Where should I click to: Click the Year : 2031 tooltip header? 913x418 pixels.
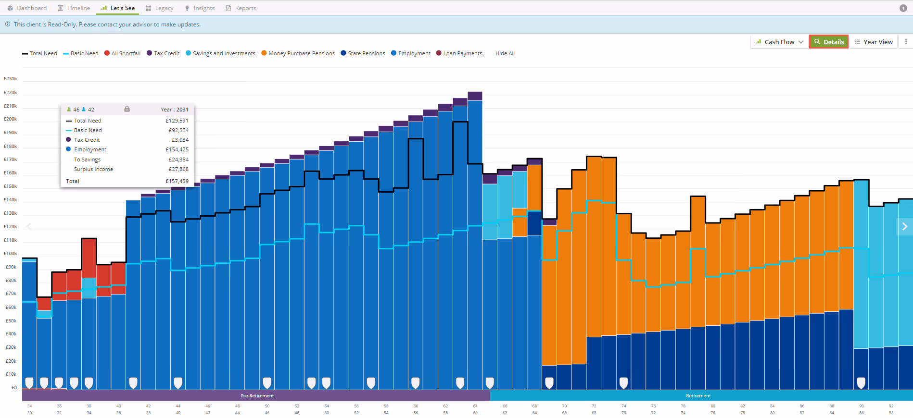tap(175, 110)
